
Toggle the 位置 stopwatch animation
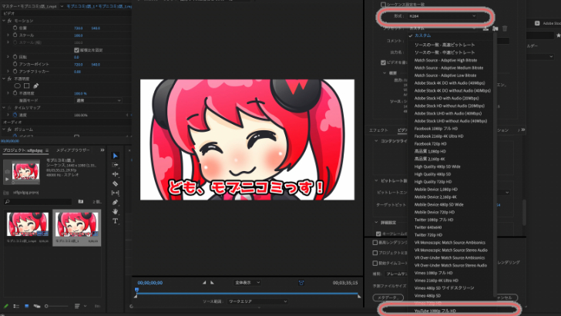[15, 28]
